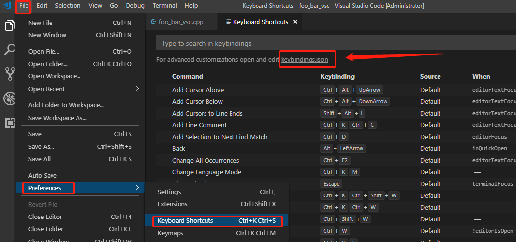Click the Alt+LeftArrow keybinding
Image resolution: width=516 pixels, height=242 pixels.
click(x=343, y=148)
